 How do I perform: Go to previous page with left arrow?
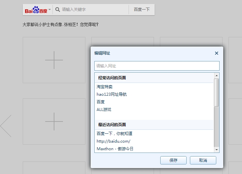(6, 126)
